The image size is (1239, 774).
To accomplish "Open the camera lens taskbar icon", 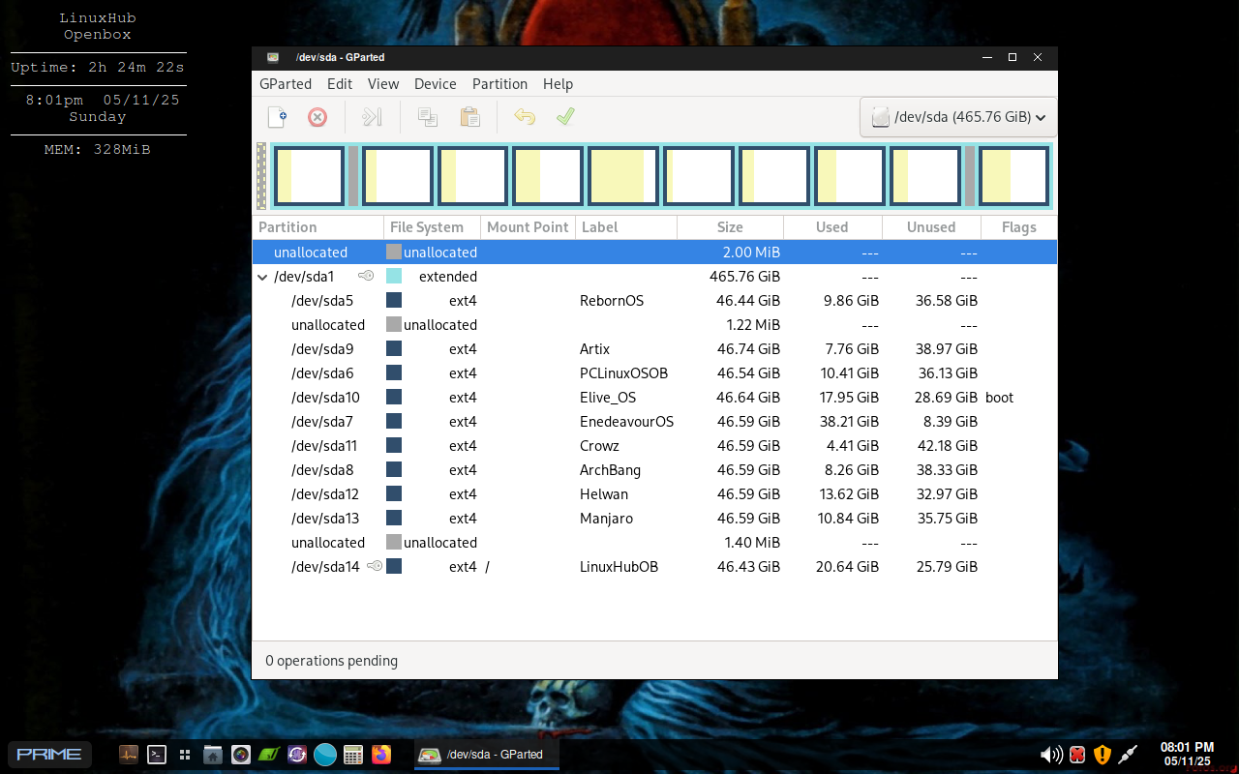I will pos(241,755).
